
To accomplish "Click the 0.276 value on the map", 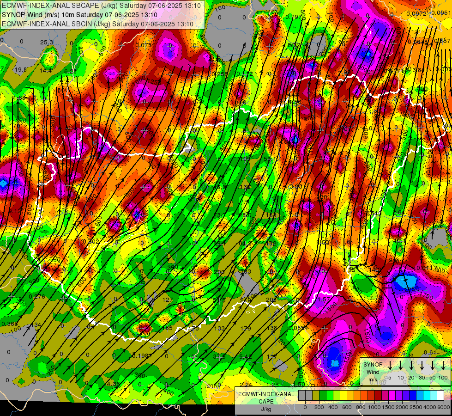I will tap(37, 296).
